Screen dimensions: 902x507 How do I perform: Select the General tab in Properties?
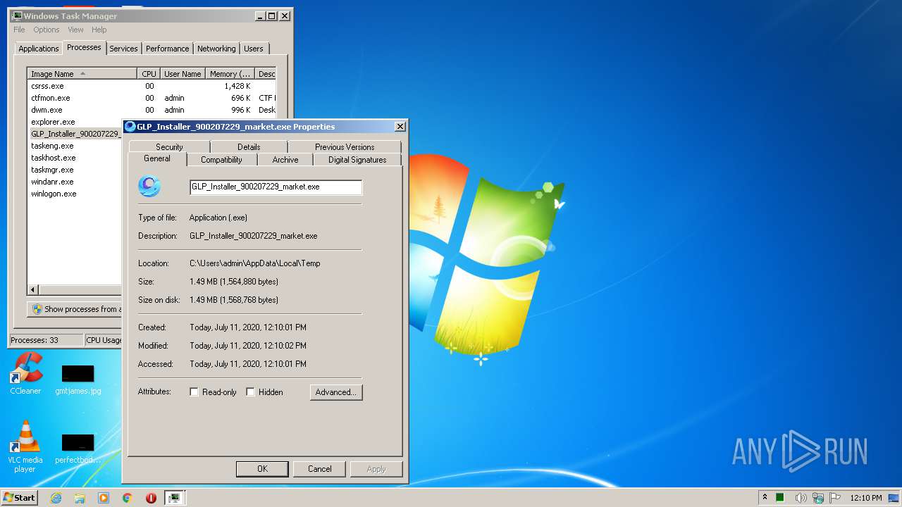157,159
